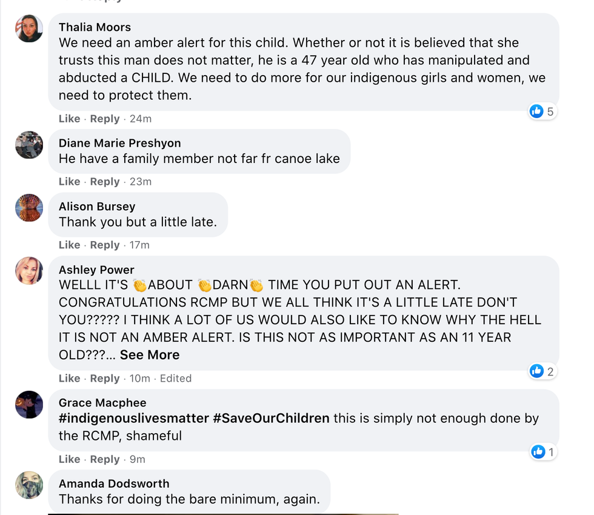Click the 9m timestamp on Grace's comment
Screen dimensions: 594x515
[x=138, y=459]
